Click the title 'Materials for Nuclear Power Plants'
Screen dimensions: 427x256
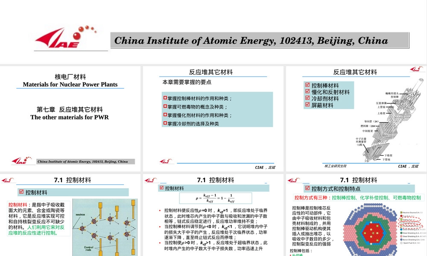click(x=70, y=84)
